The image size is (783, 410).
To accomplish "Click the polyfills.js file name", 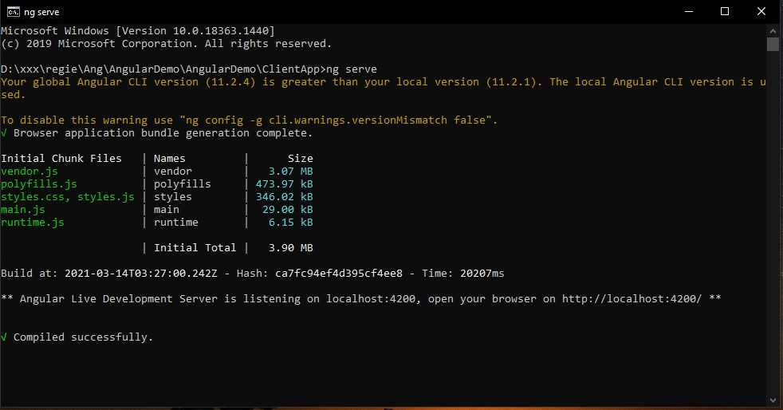I will pyautogui.click(x=39, y=184).
